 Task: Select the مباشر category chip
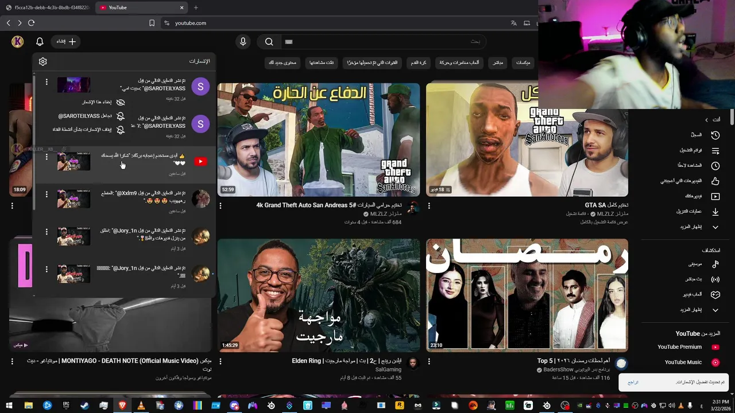tap(498, 62)
